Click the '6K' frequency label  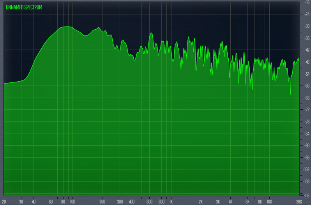tap(247, 202)
